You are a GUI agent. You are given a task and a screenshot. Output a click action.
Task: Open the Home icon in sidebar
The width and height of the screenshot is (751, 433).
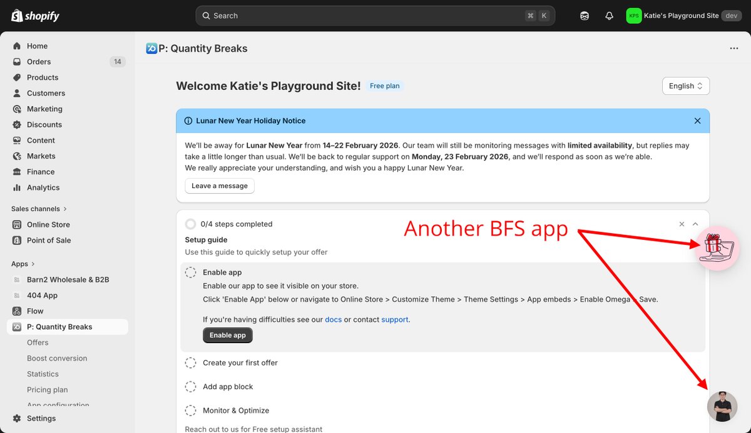(x=17, y=46)
